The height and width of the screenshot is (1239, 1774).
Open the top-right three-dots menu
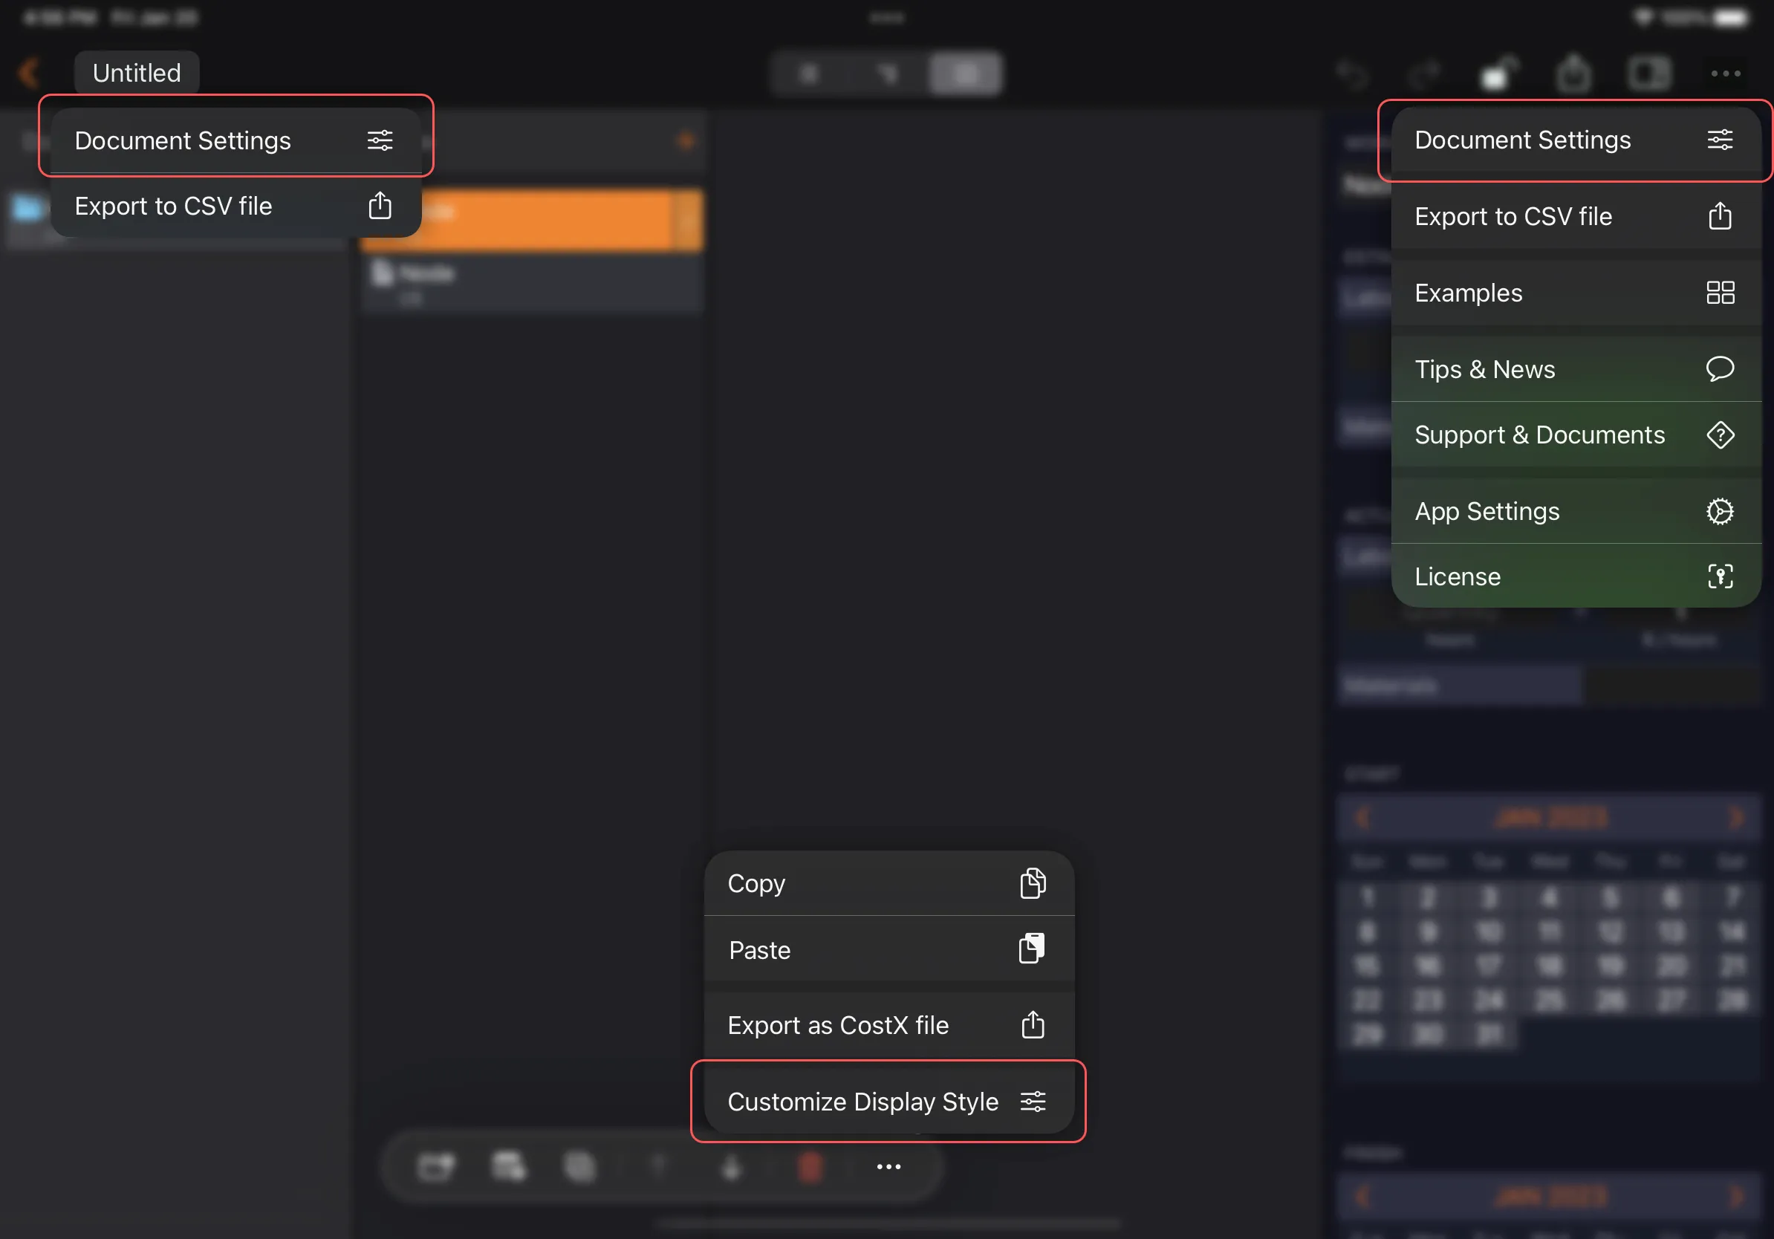(x=1725, y=74)
